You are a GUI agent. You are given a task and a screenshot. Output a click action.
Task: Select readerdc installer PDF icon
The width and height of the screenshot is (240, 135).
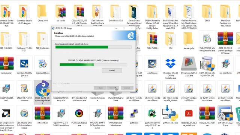(x=189, y=113)
